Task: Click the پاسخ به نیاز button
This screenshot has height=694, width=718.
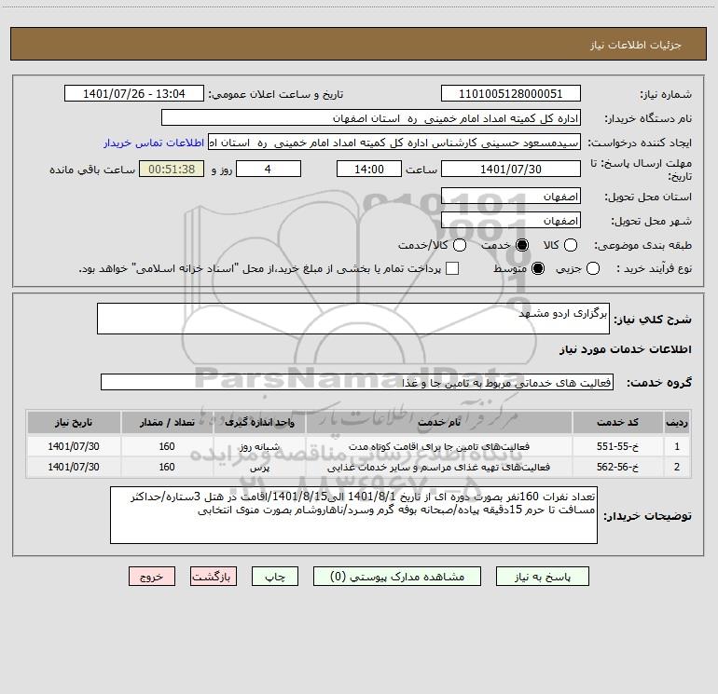Action: tap(543, 577)
